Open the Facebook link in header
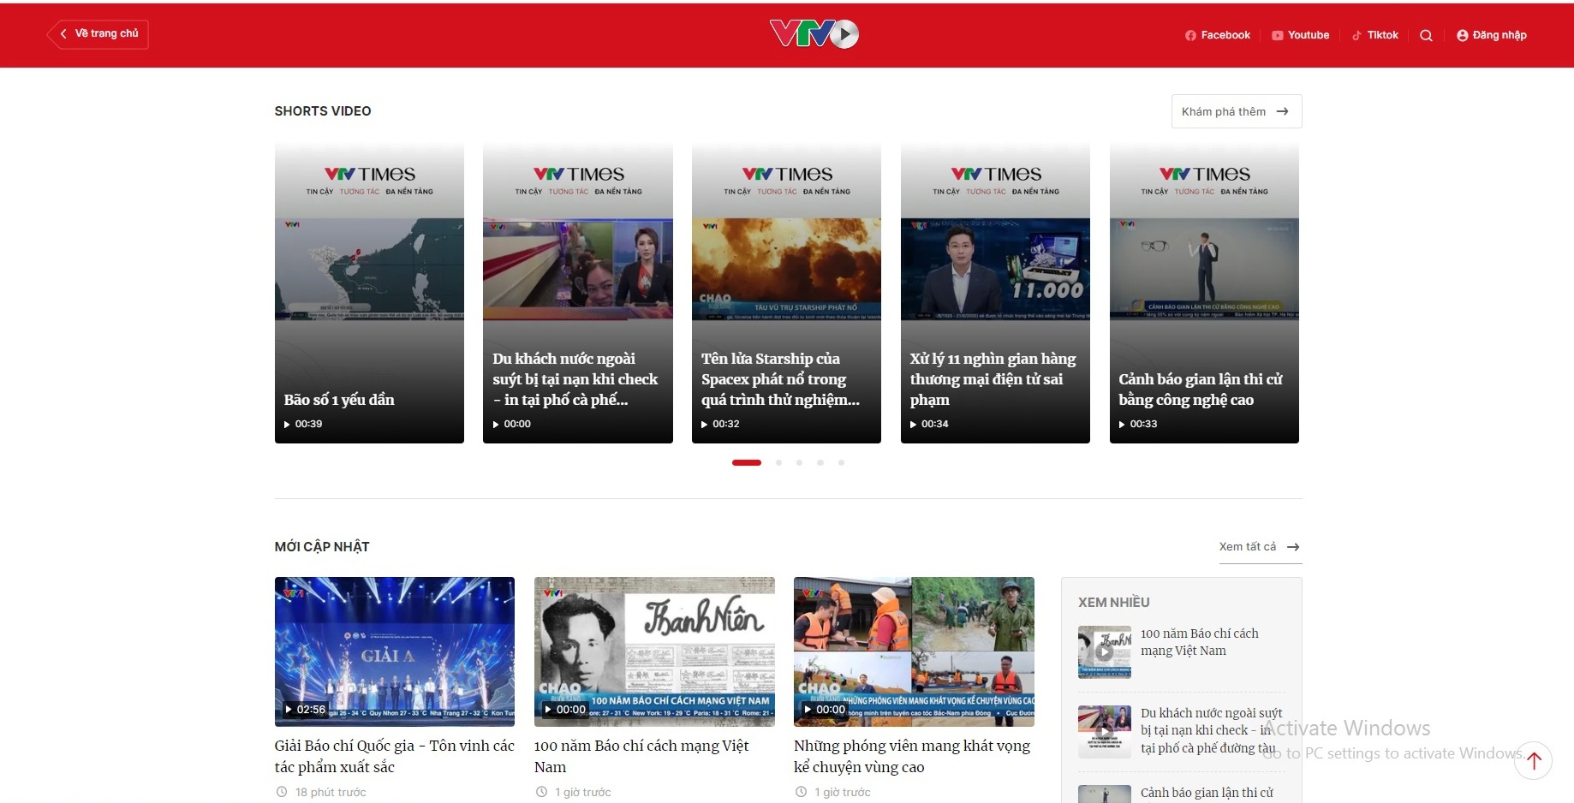Screen dimensions: 1574x803 click(1218, 35)
